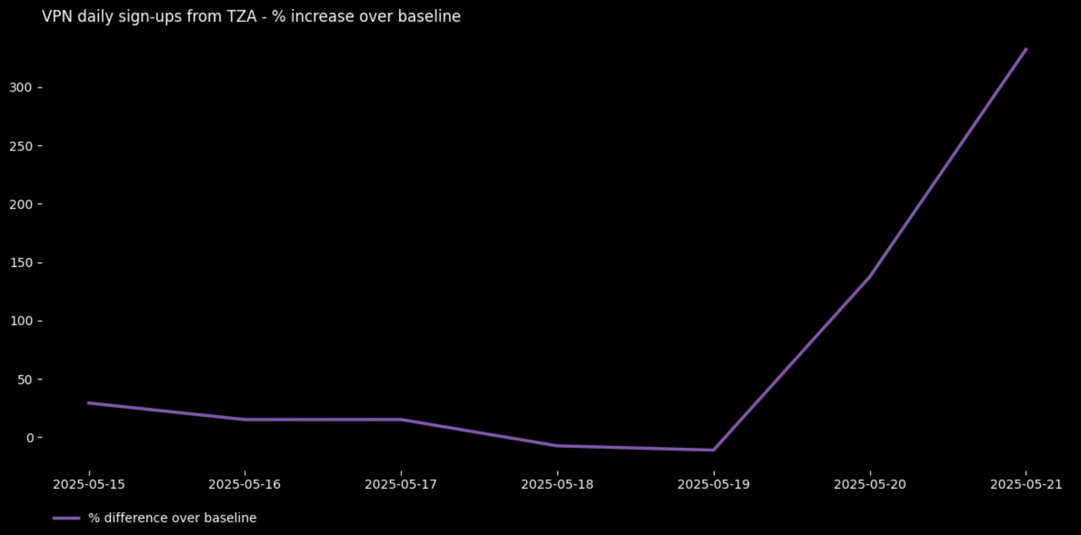Click the '% difference over baseline' legend label

172,518
